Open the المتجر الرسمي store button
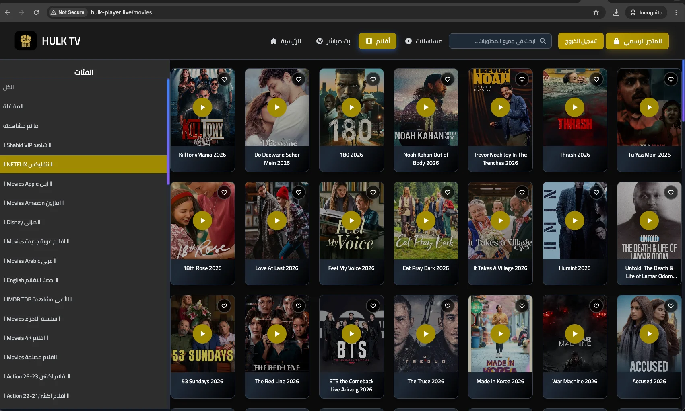Image resolution: width=685 pixels, height=411 pixels. pyautogui.click(x=638, y=41)
